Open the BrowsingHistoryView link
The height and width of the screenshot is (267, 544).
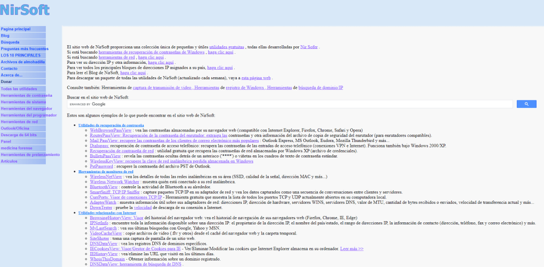coord(117,218)
